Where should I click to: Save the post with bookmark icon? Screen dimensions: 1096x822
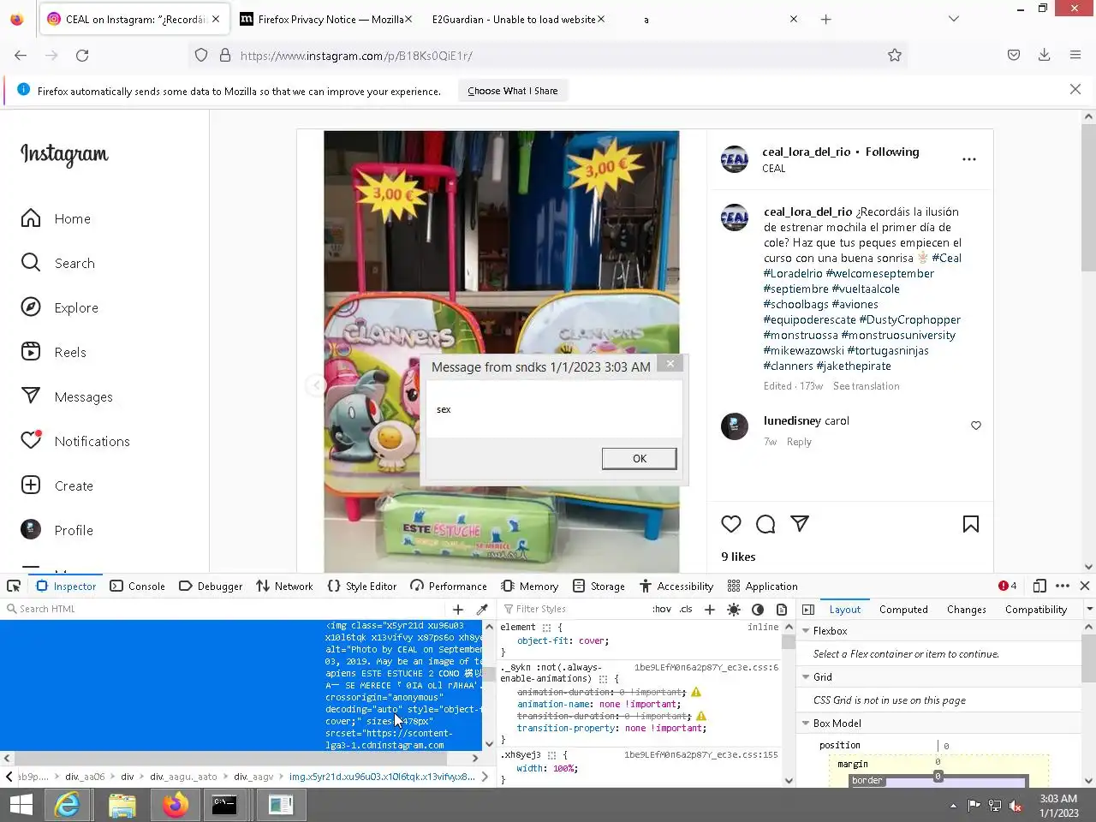(971, 524)
